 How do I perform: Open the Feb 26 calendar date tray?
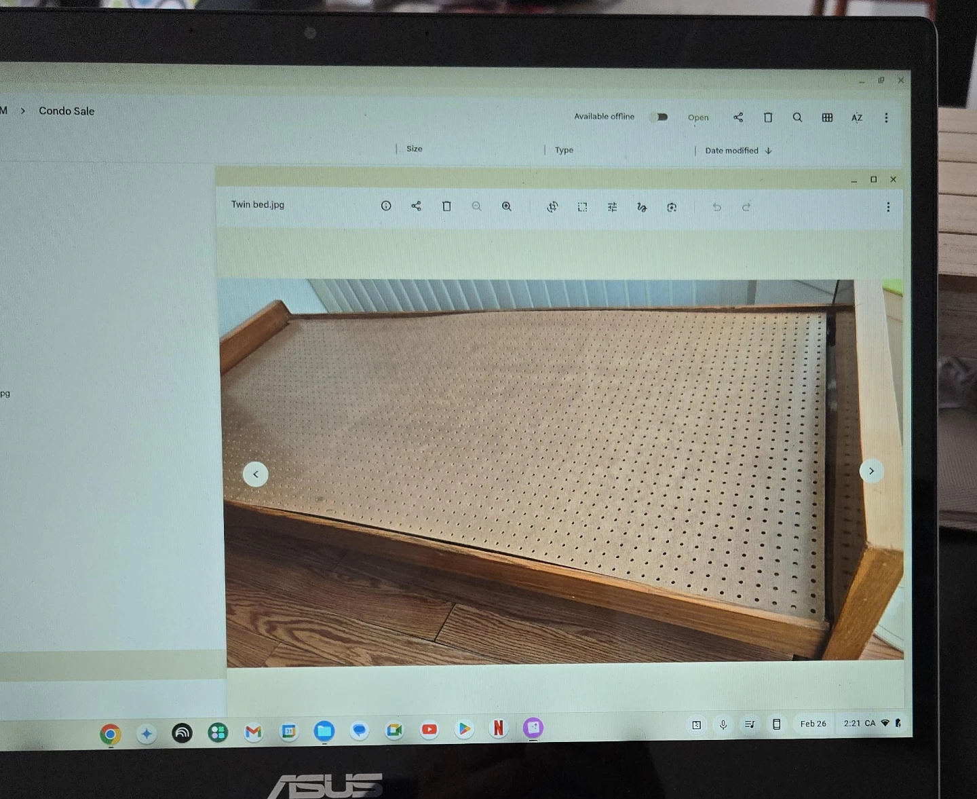pos(813,724)
